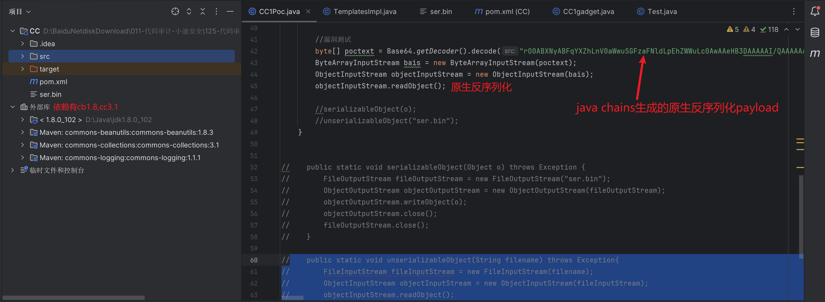This screenshot has height=302, width=825.
Task: Click the 118 passed inspections indicator
Action: point(769,30)
